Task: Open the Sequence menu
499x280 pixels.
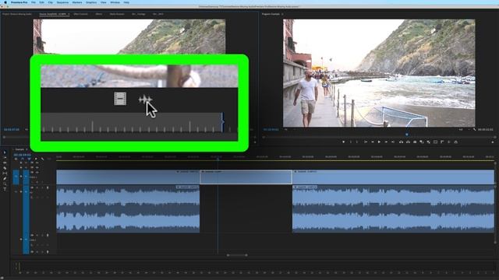Action: [62, 2]
